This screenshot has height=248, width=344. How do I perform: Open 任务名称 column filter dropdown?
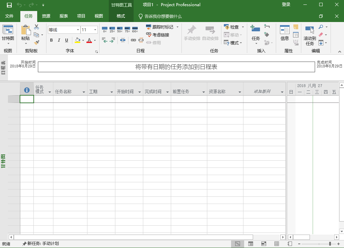(84, 92)
